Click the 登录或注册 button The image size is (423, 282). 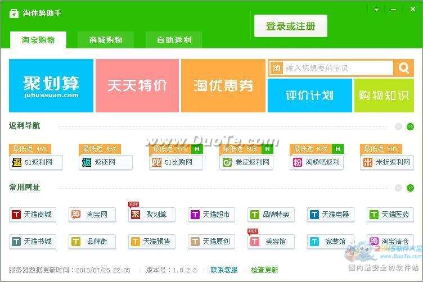291,26
